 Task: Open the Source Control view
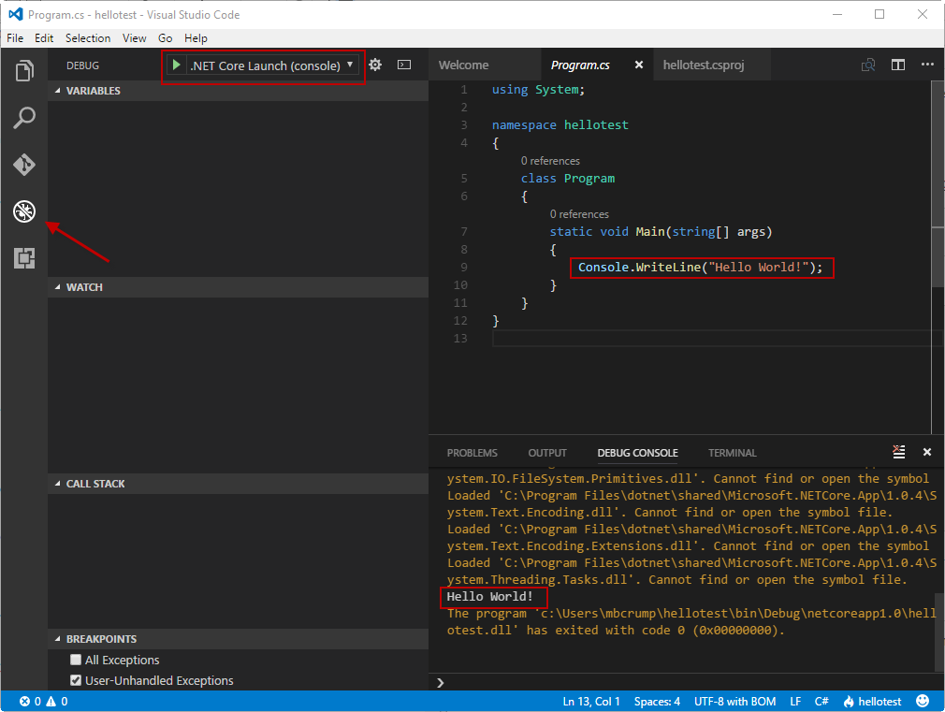24,165
